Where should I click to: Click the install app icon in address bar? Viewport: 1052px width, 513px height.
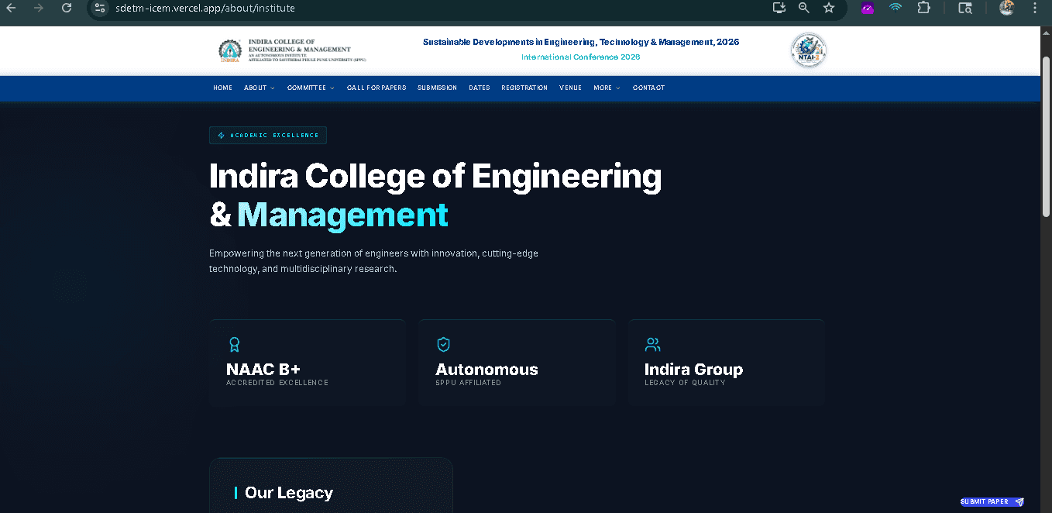pos(779,8)
